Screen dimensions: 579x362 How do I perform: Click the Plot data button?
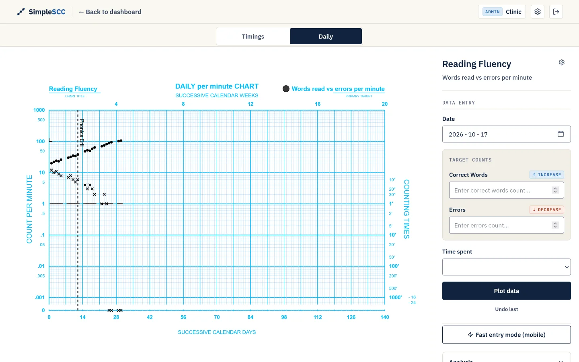(507, 291)
